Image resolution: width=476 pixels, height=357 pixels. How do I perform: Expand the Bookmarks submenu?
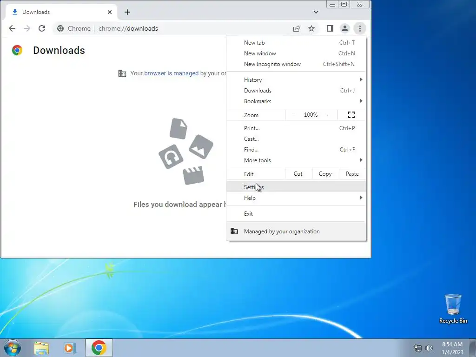click(x=296, y=101)
